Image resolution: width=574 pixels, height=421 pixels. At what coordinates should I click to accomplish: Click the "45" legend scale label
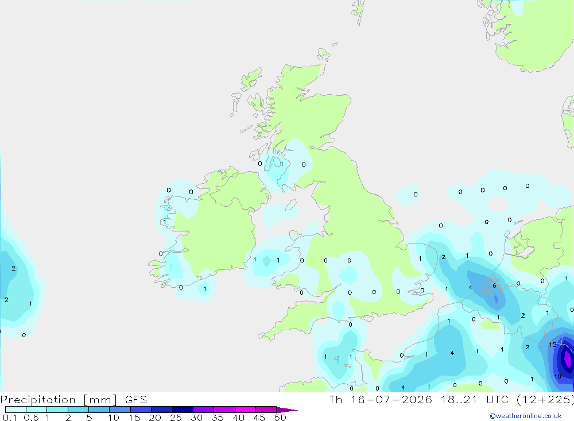click(259, 418)
